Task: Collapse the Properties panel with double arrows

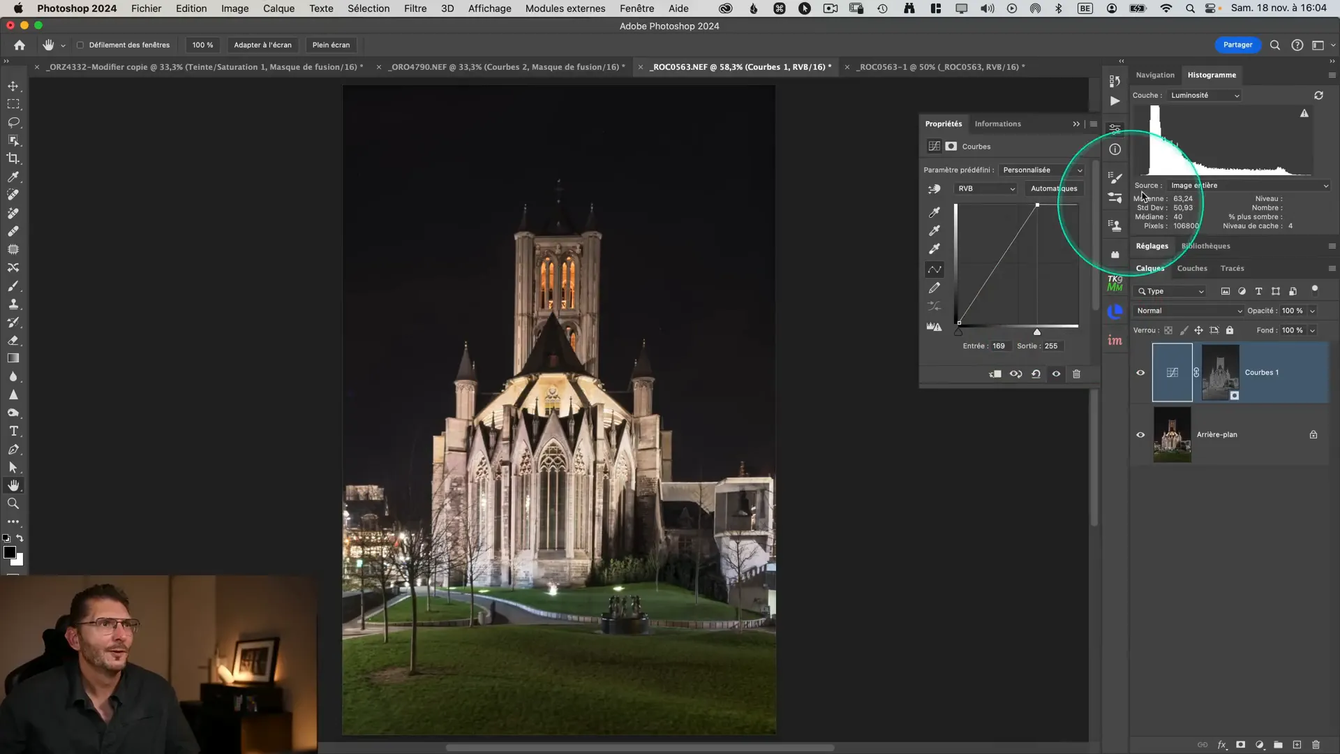Action: coord(1076,124)
